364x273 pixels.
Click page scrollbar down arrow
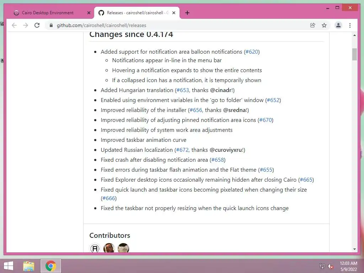354,249
